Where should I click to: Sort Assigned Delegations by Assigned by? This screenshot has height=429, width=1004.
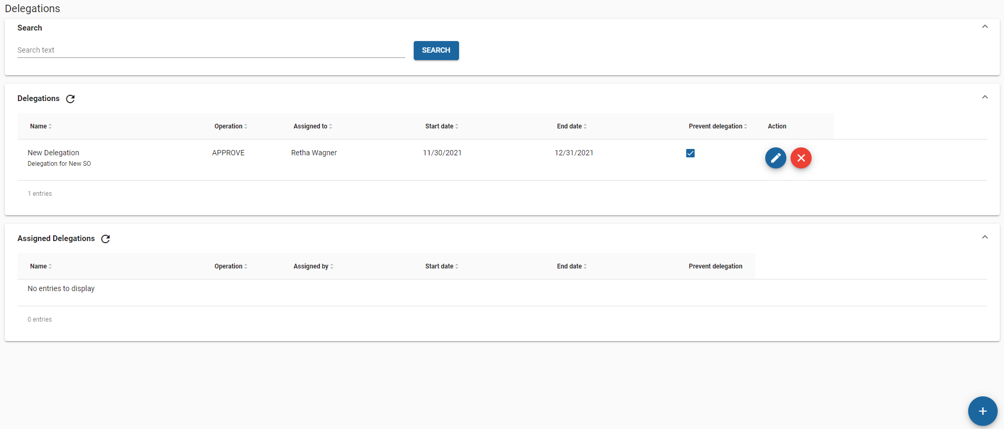click(x=313, y=266)
